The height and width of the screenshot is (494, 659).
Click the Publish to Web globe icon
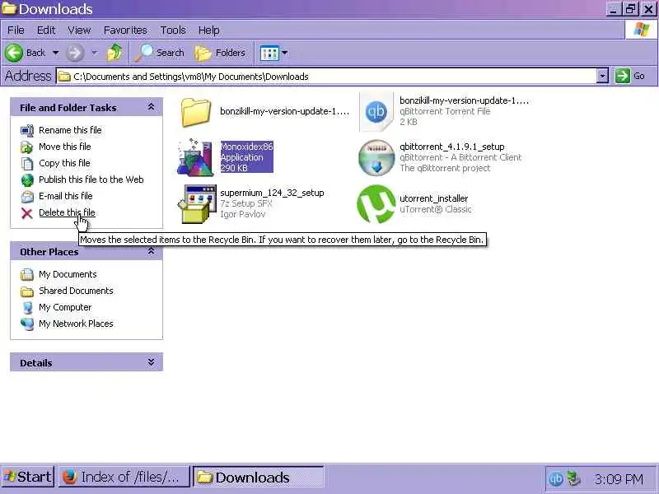pyautogui.click(x=27, y=179)
